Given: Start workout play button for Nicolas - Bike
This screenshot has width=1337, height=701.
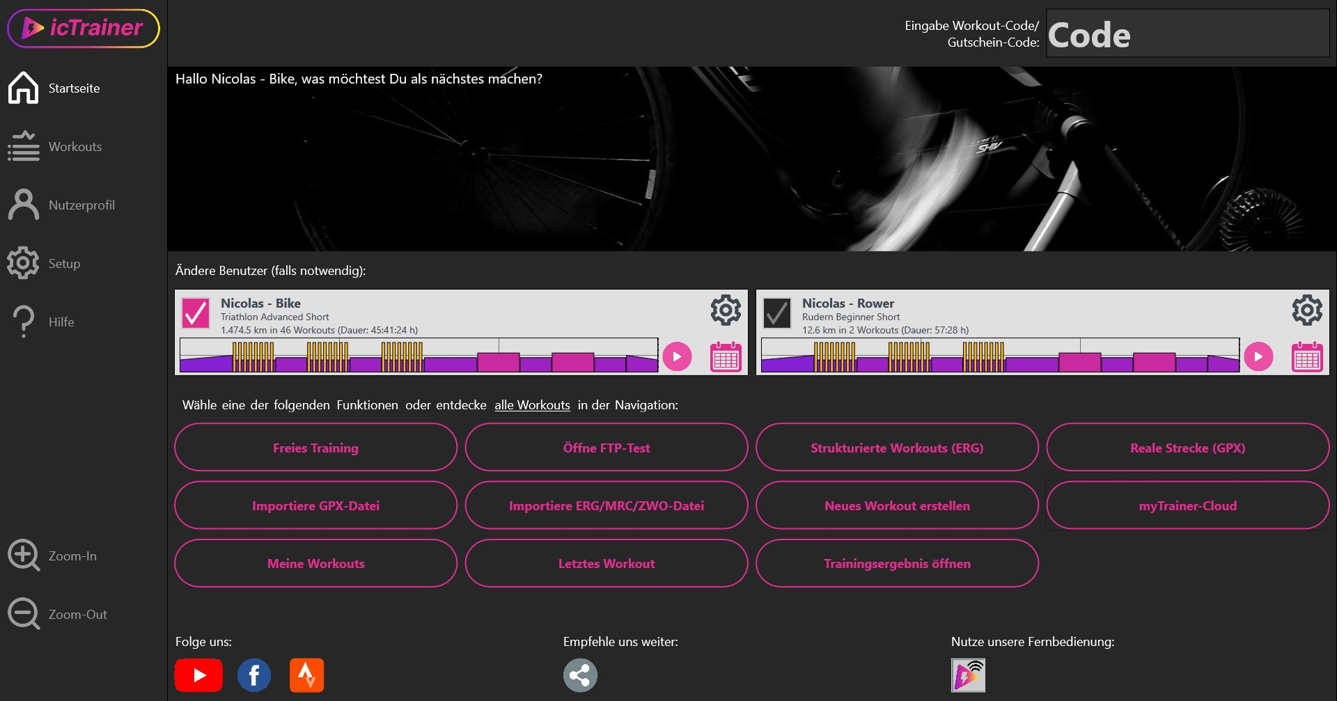Looking at the screenshot, I should pyautogui.click(x=677, y=356).
